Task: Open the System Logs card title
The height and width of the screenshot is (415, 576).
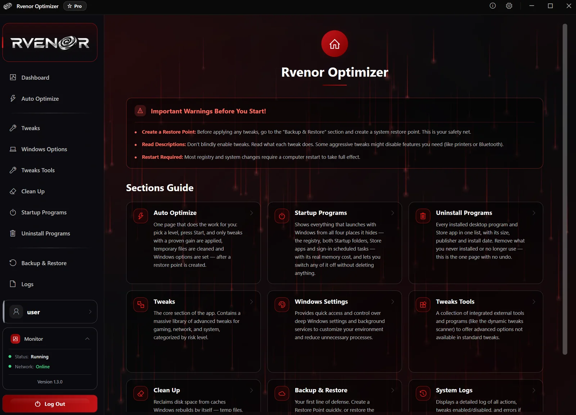Action: point(454,390)
